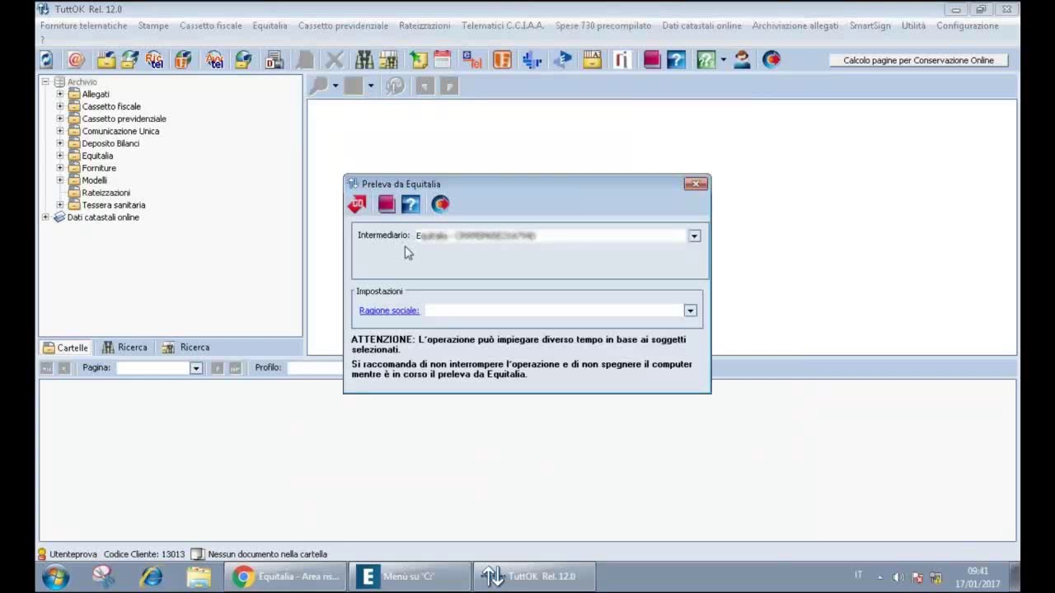
Task: Select Deposito Bilanci folder in the tree
Action: coord(110,143)
